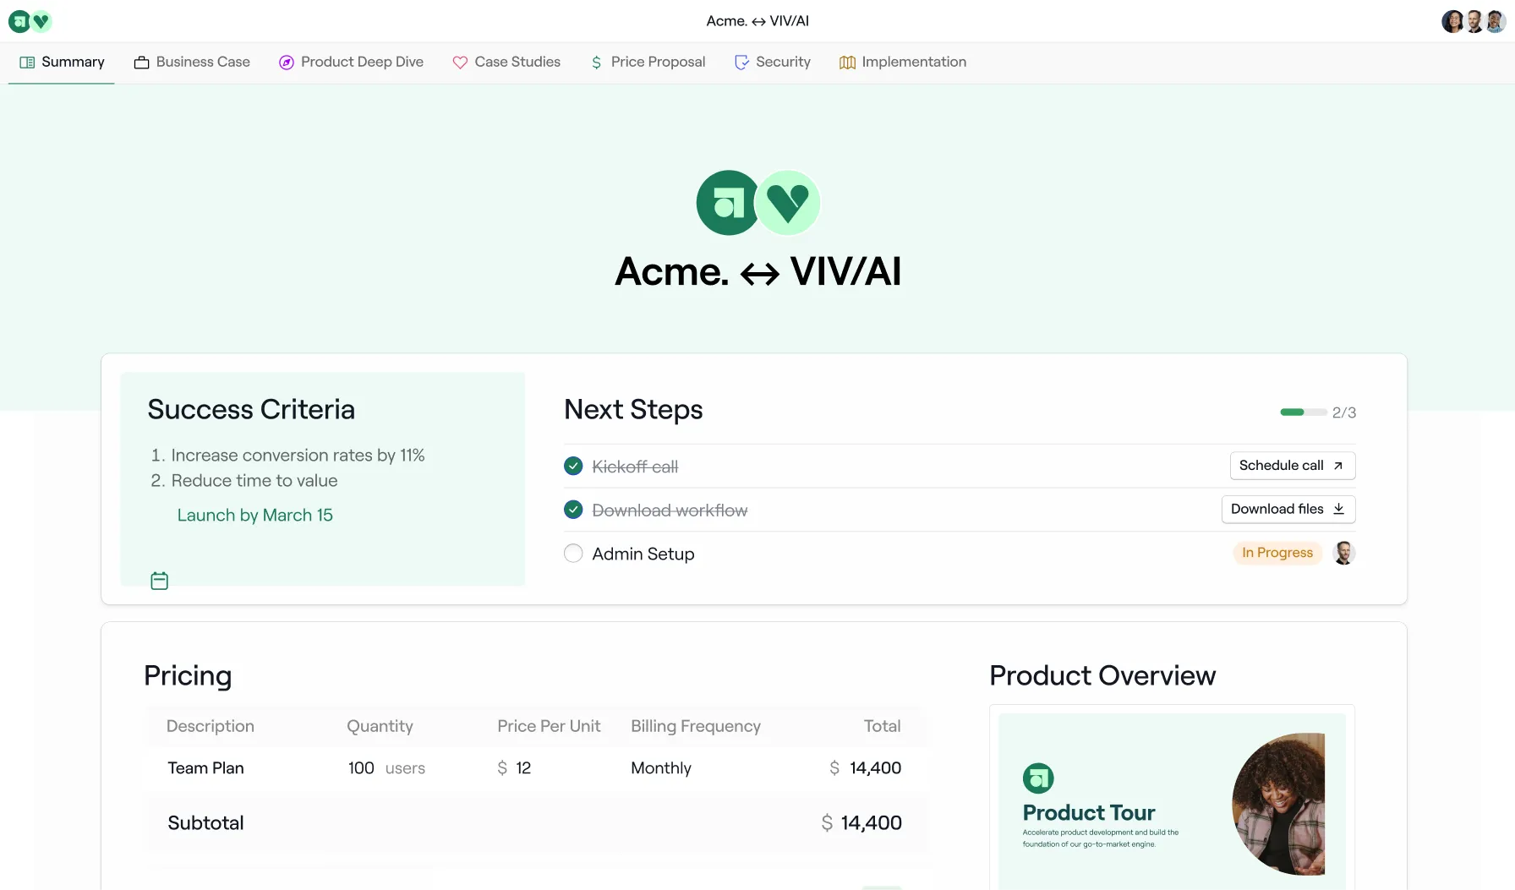Open the Product Tour thumbnail

click(1172, 800)
